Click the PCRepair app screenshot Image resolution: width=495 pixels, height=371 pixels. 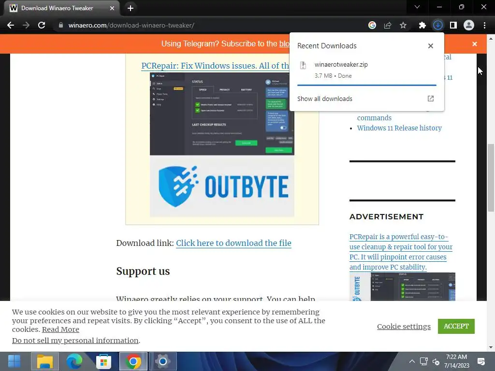[222, 114]
